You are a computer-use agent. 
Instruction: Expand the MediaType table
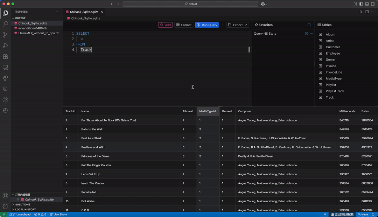tap(320, 78)
